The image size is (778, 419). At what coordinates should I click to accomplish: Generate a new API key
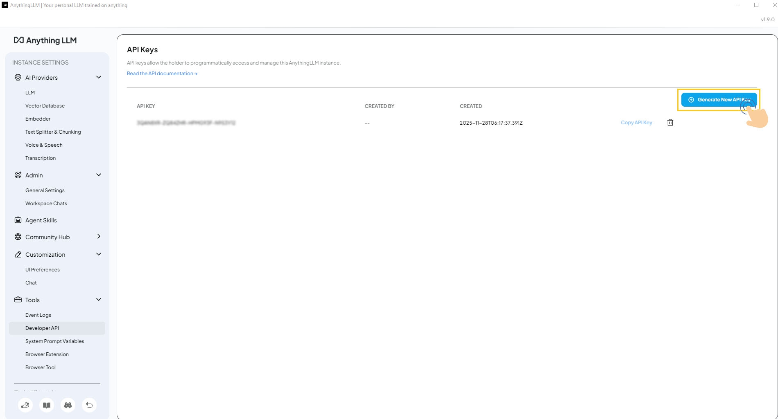click(719, 99)
